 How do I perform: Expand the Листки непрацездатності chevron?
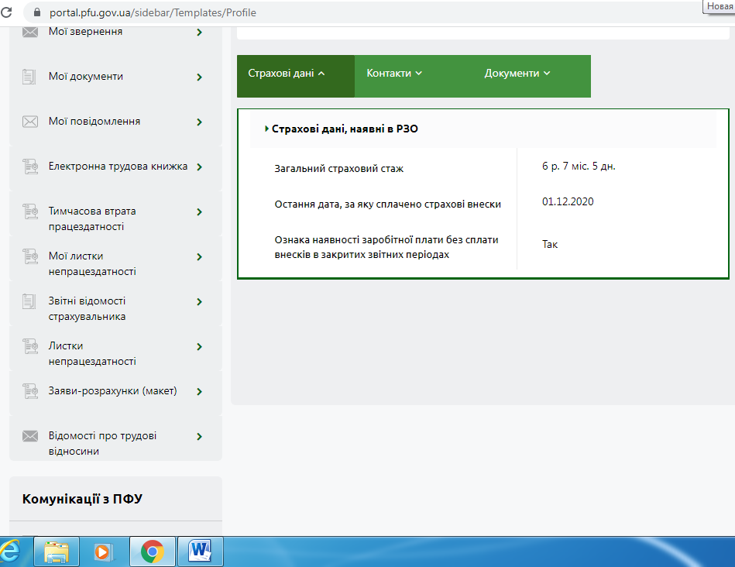pyautogui.click(x=199, y=346)
